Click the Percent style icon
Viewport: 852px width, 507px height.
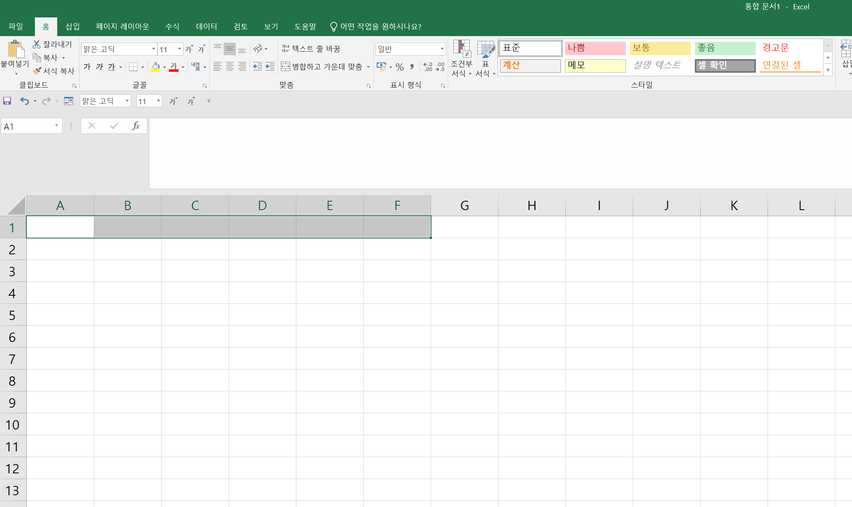point(399,67)
